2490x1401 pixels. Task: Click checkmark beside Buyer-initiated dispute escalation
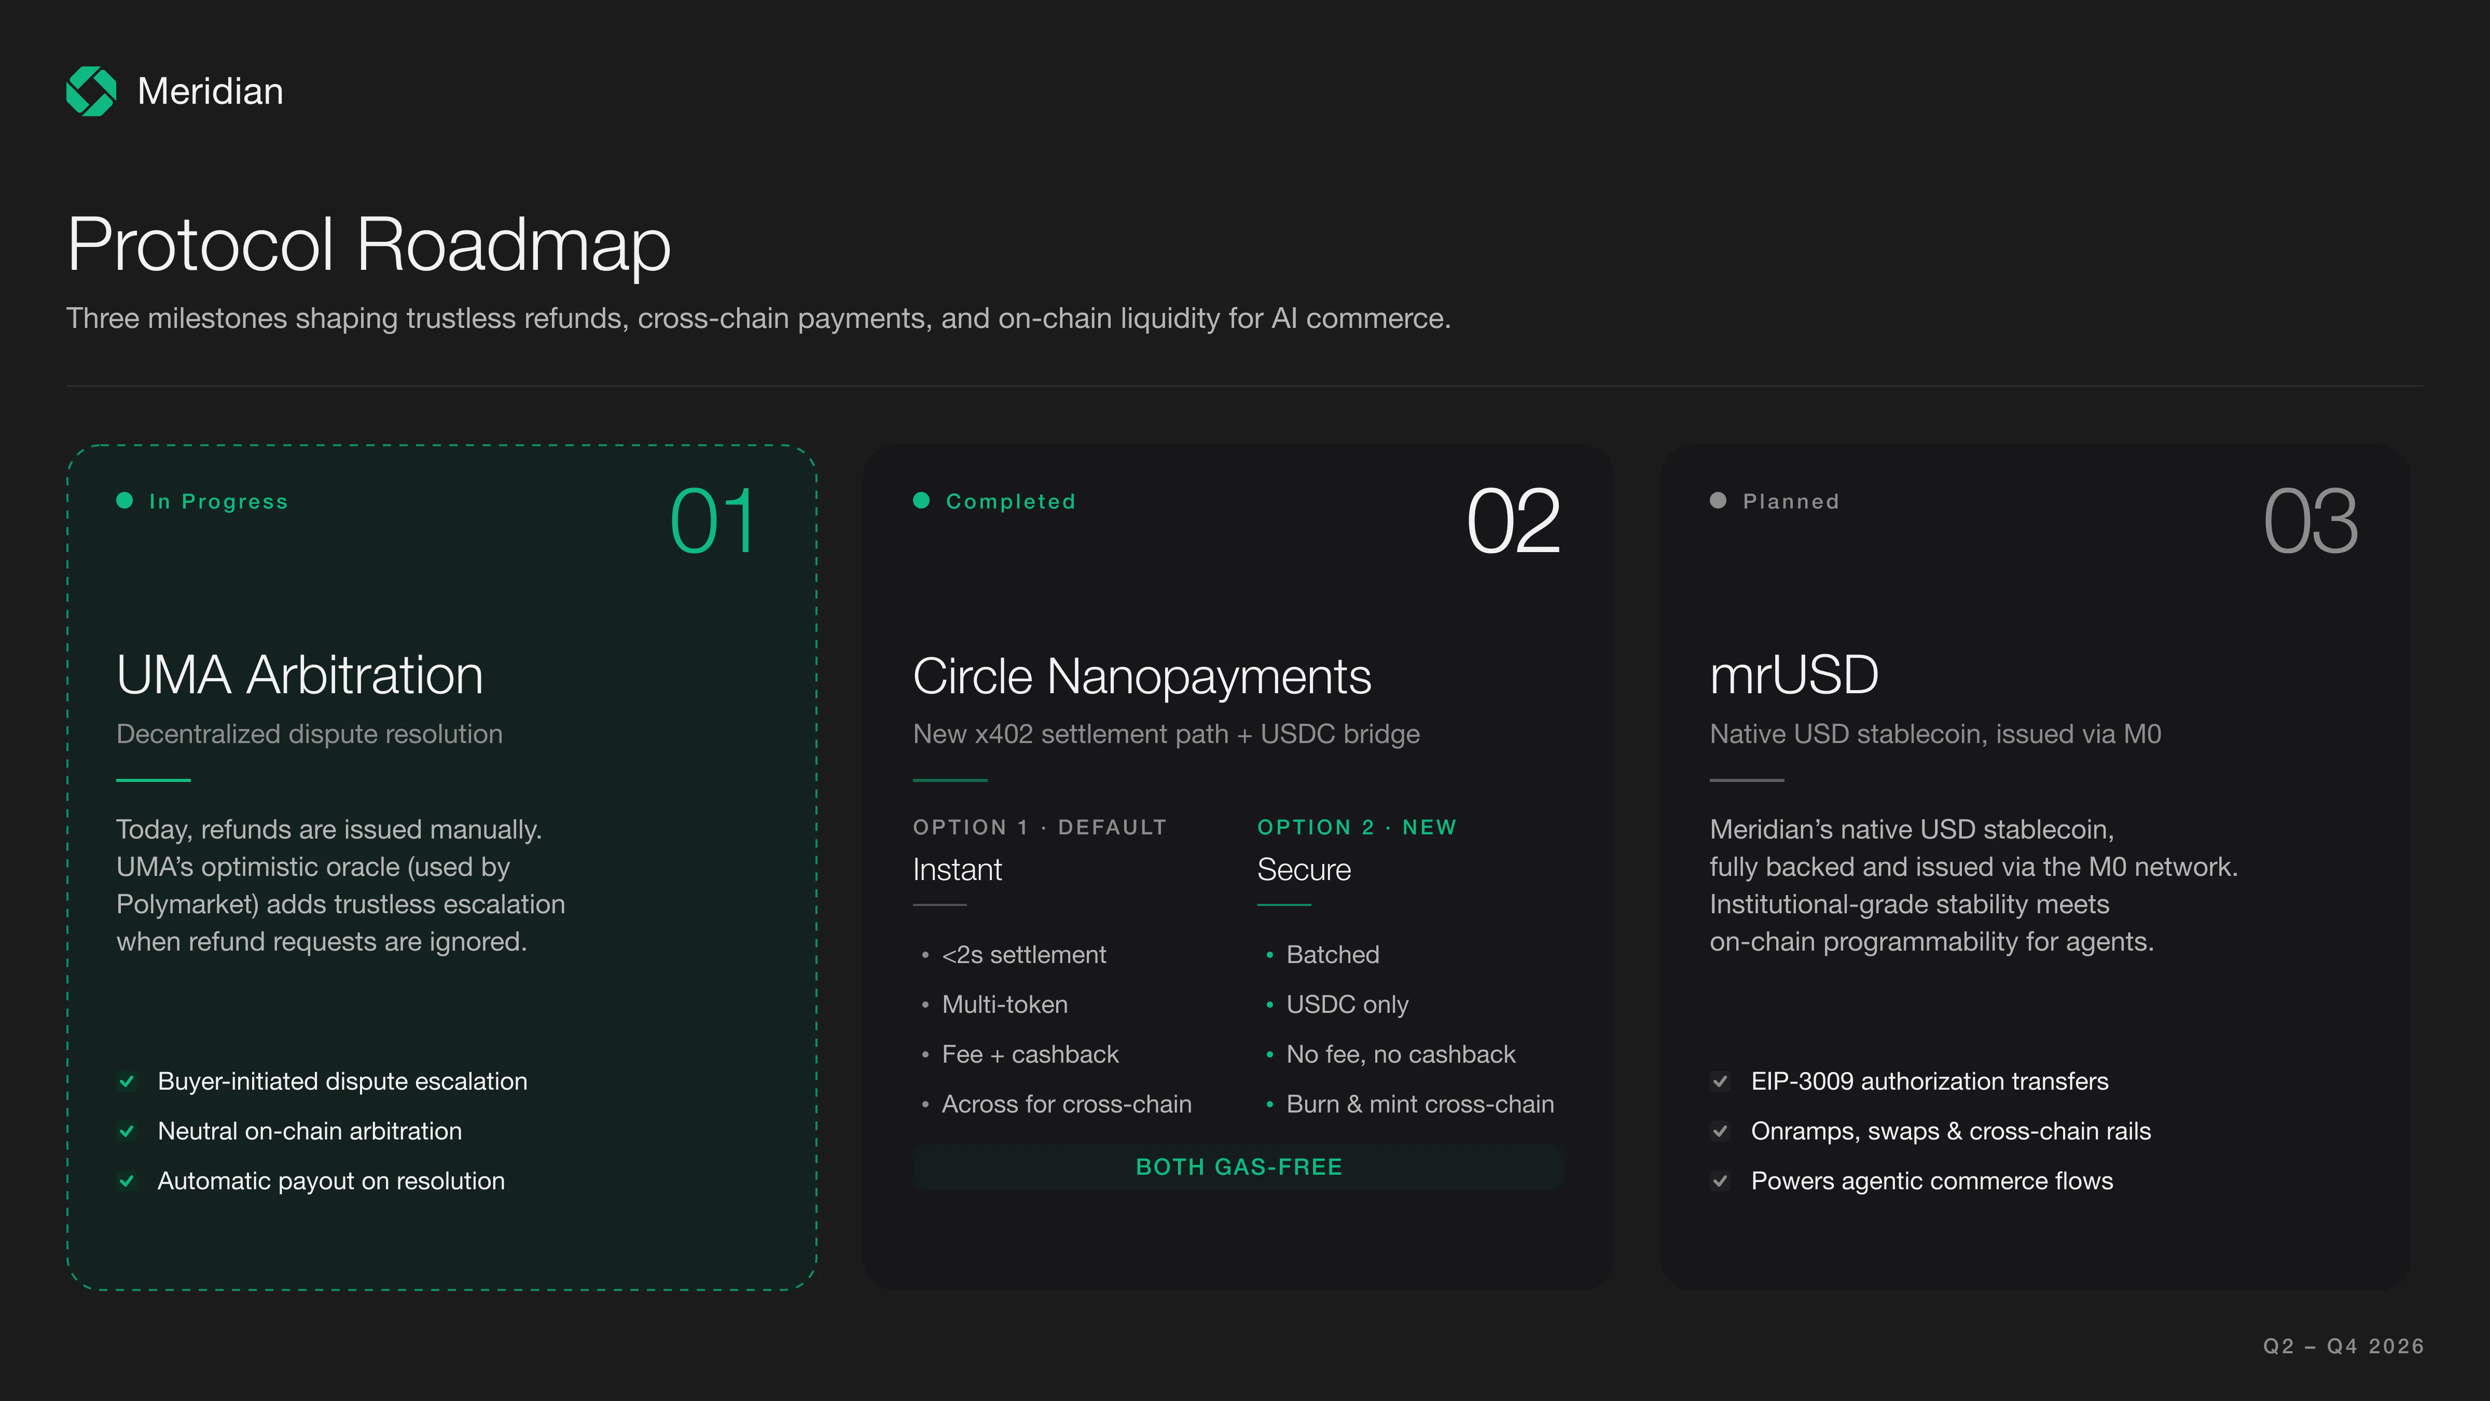tap(127, 1081)
